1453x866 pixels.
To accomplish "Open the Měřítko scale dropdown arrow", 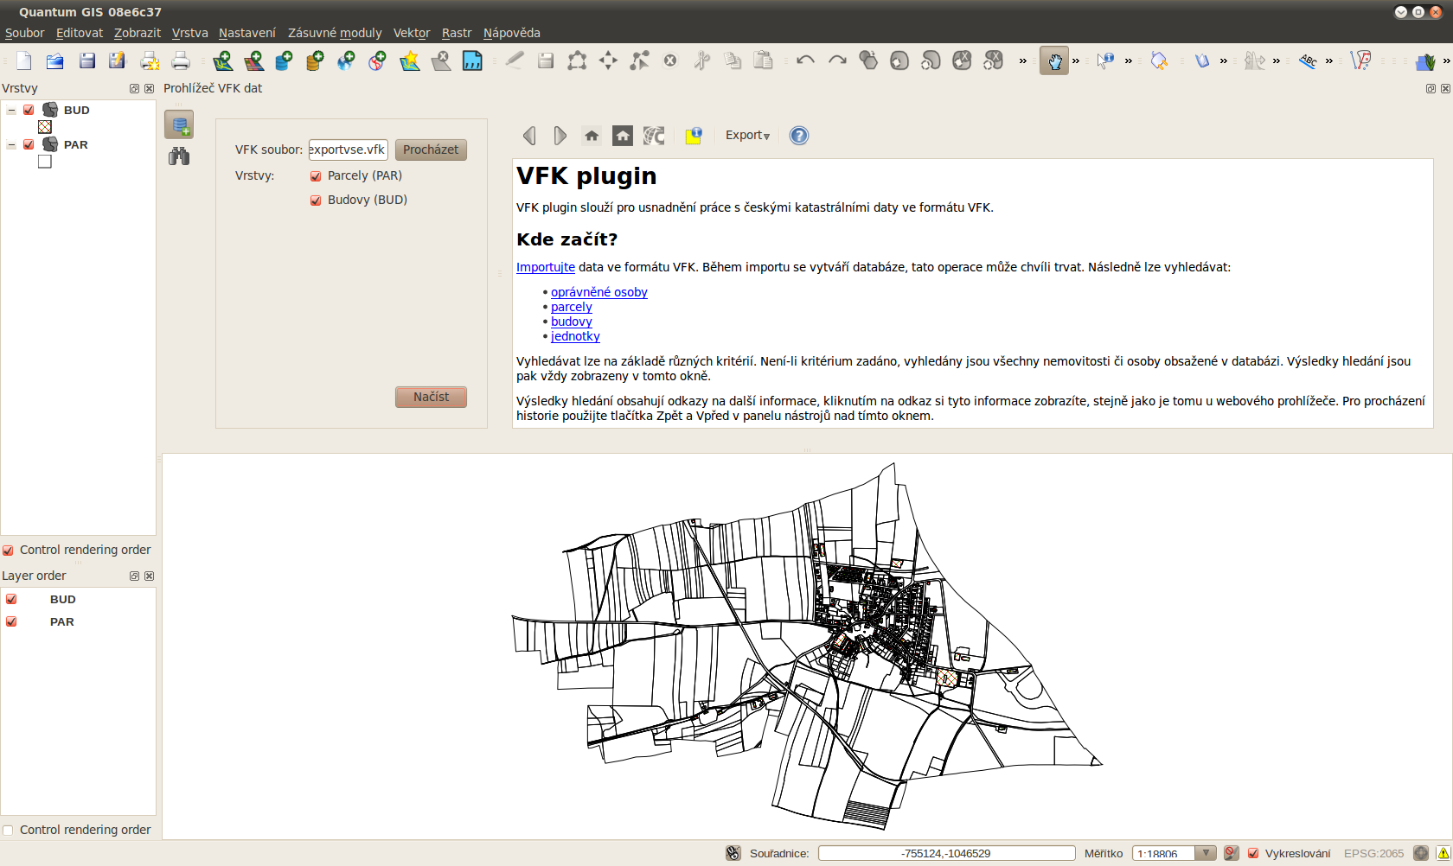I will [x=1206, y=853].
